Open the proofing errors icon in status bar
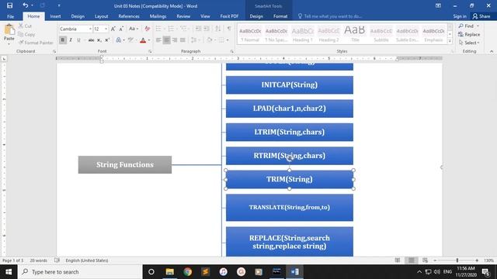 pos(57,260)
